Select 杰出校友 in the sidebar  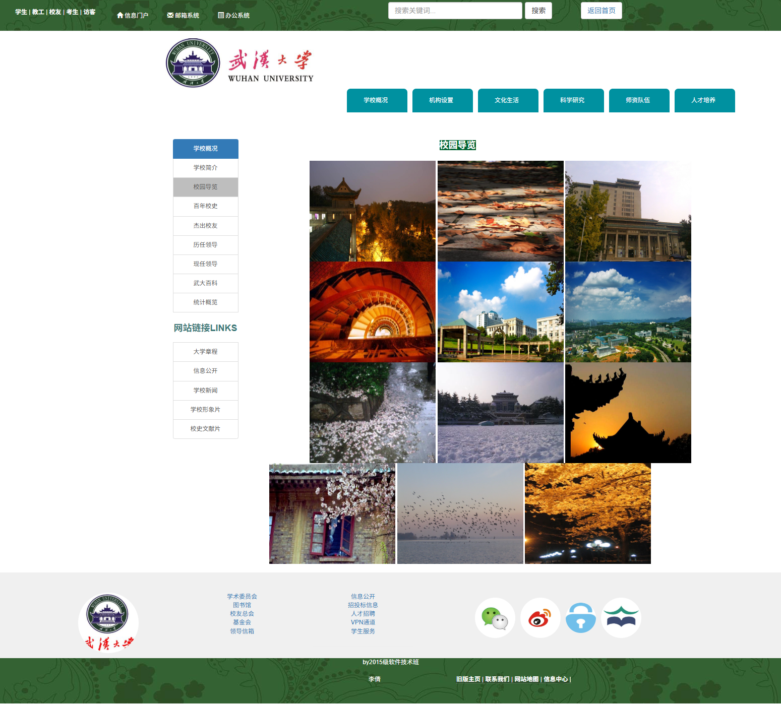(x=205, y=226)
